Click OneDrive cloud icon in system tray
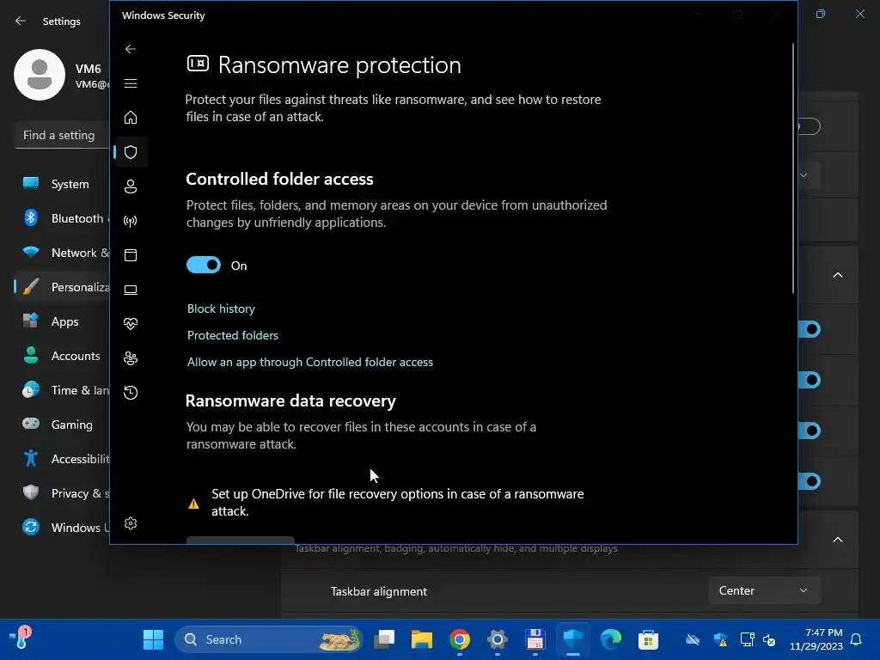880x660 pixels. [694, 639]
